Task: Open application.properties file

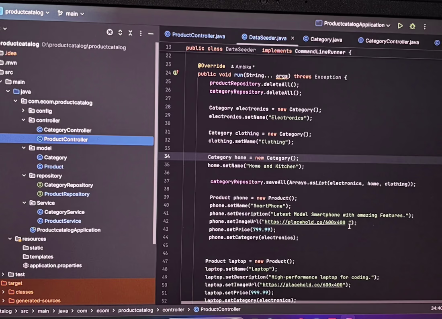Action: (x=52, y=265)
